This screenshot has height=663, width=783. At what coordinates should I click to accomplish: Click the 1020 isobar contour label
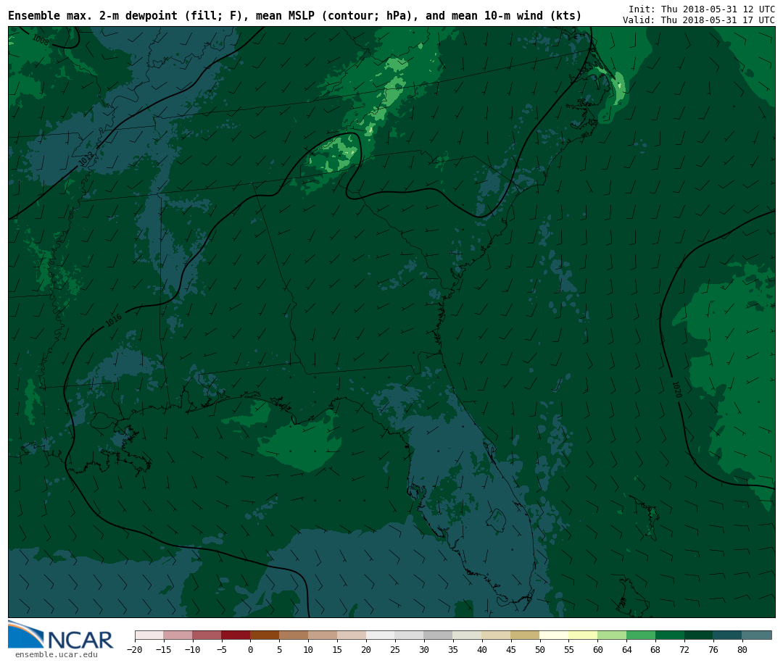point(676,390)
